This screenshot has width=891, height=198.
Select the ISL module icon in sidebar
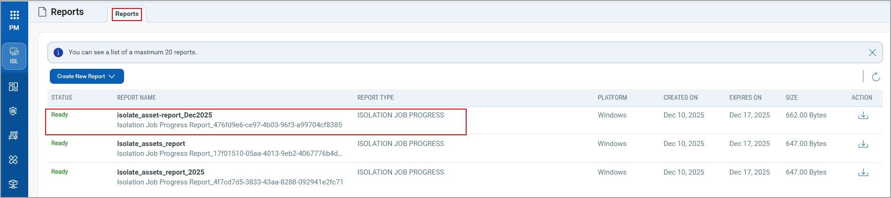[14, 56]
